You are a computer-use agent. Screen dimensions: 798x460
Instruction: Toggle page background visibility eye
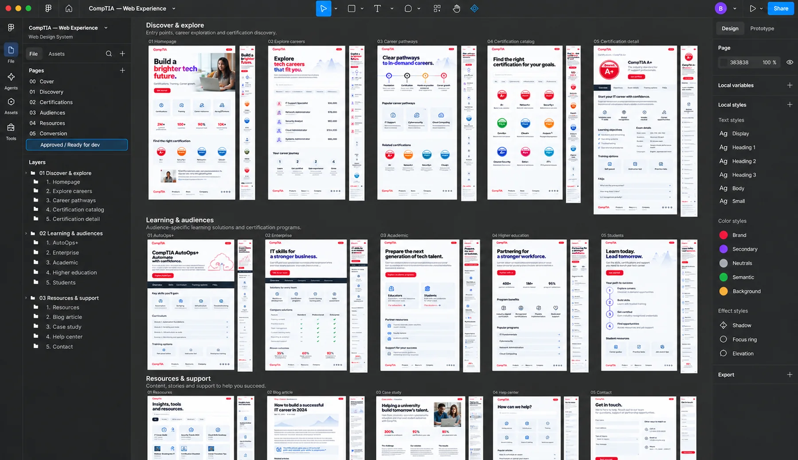[790, 62]
